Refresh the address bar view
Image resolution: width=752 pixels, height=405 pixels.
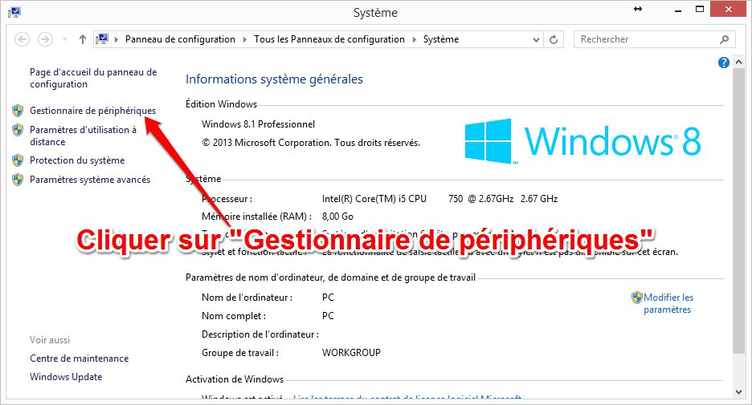[x=554, y=39]
